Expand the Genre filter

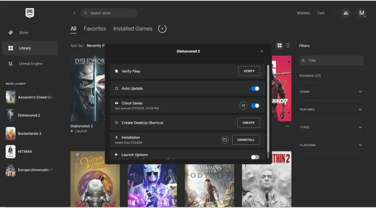pos(331,92)
